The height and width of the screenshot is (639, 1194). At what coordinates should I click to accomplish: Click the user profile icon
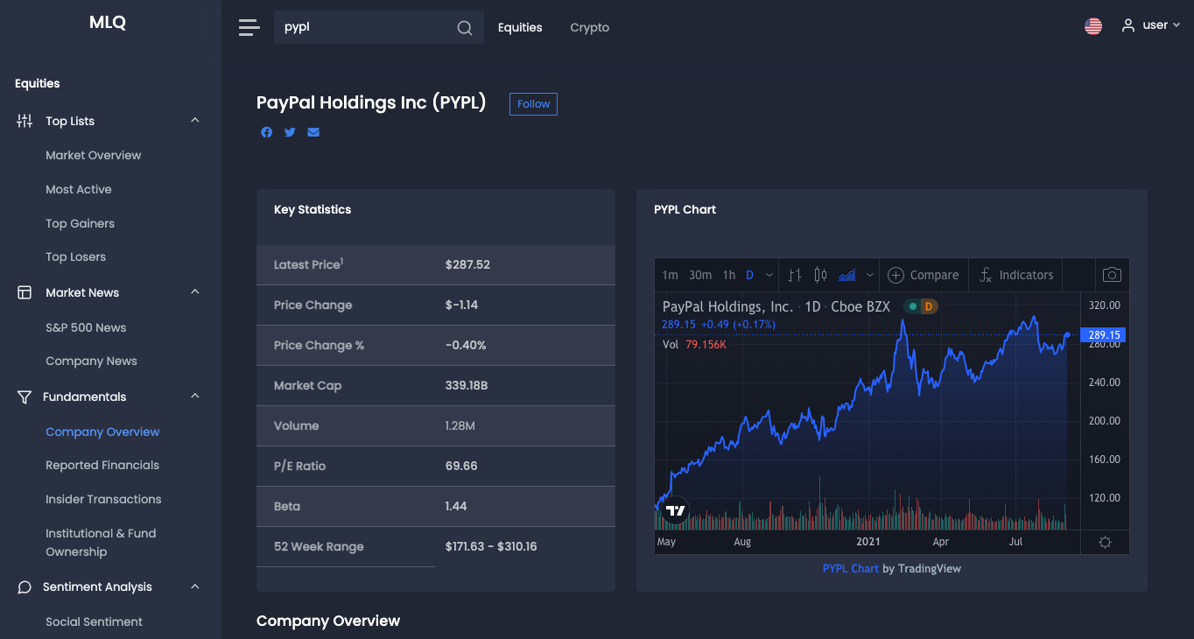click(x=1128, y=25)
